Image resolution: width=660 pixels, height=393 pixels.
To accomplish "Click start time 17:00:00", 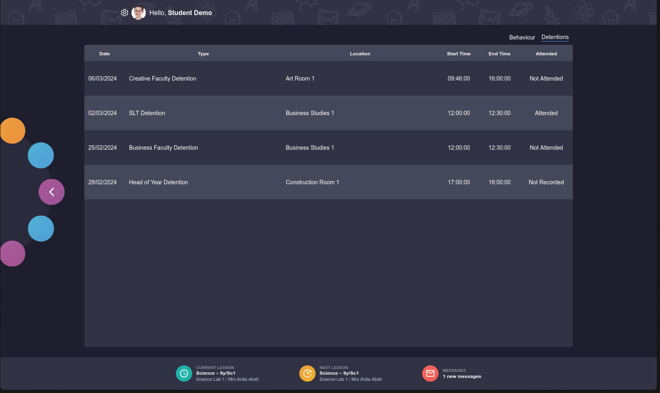I will coord(459,182).
